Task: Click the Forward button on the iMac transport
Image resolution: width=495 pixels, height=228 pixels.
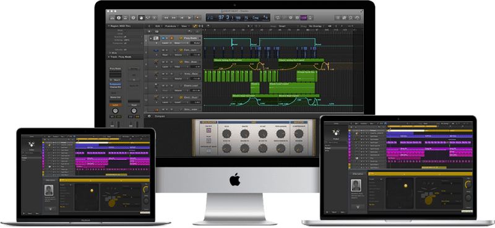Action: coord(174,18)
